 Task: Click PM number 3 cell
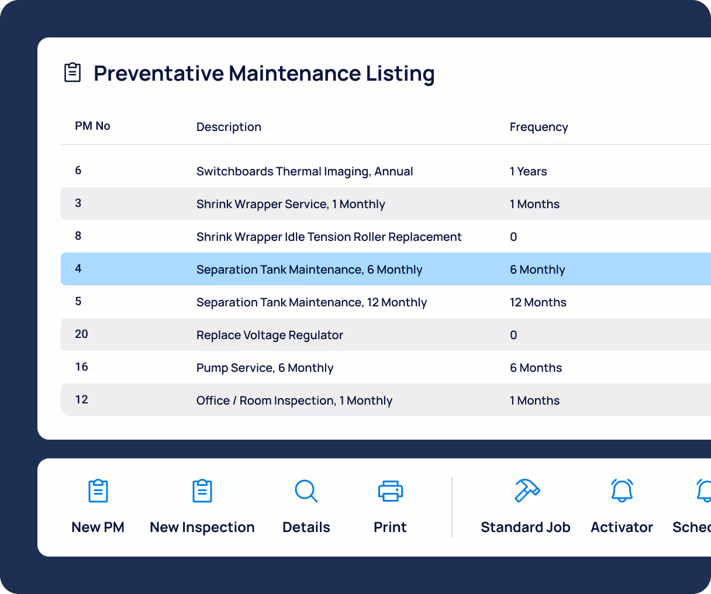point(78,203)
